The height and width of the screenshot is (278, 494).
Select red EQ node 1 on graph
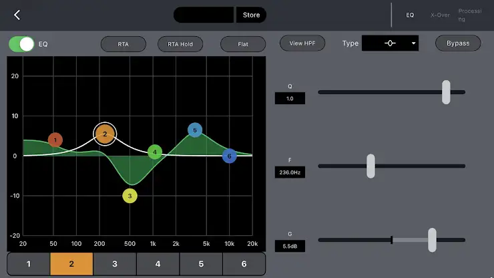pyautogui.click(x=55, y=140)
